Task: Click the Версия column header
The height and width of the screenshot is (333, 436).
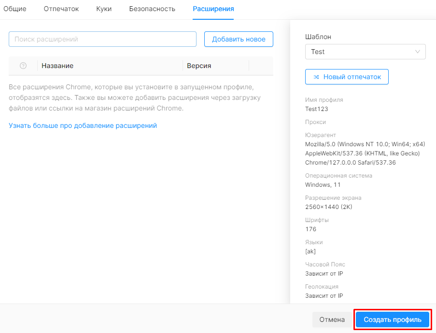Action: 199,66
